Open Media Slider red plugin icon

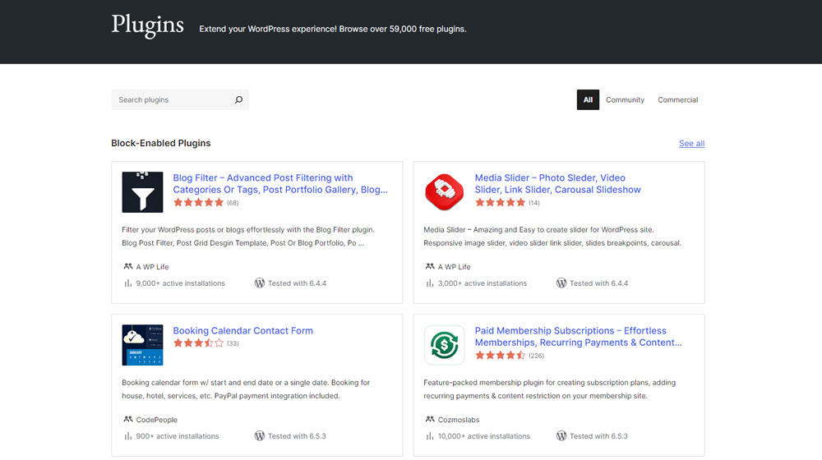click(445, 192)
